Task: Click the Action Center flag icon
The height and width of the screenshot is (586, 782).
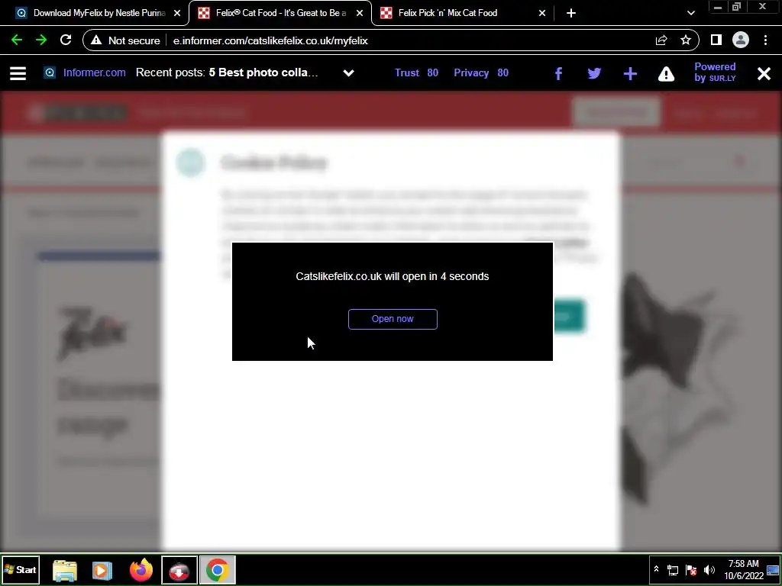Action: tap(691, 570)
